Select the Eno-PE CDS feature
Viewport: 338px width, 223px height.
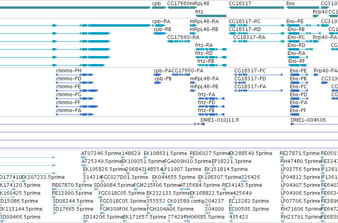click(299, 75)
